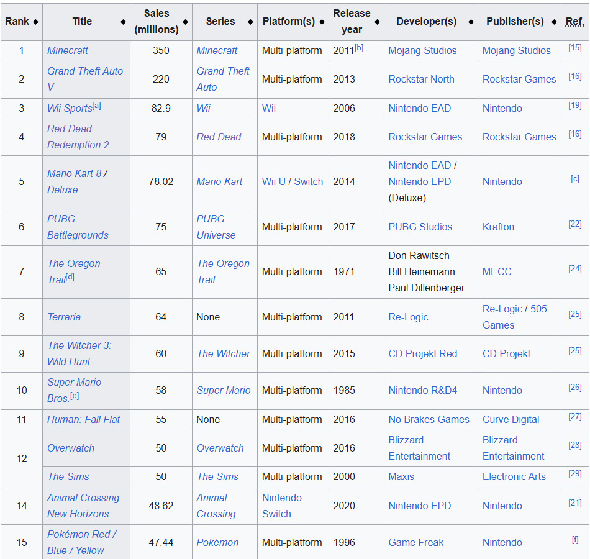
Task: Open Human: Fall Flat title link
Action: point(84,419)
